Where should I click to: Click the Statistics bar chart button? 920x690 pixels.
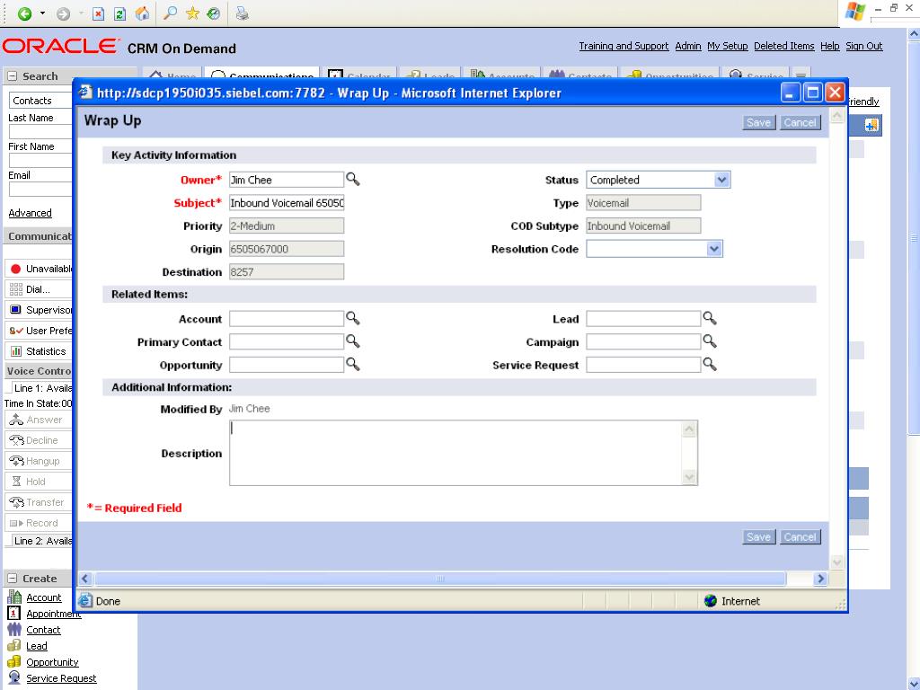[38, 351]
